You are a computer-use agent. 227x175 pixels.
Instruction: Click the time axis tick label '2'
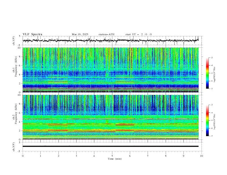(x=58, y=156)
